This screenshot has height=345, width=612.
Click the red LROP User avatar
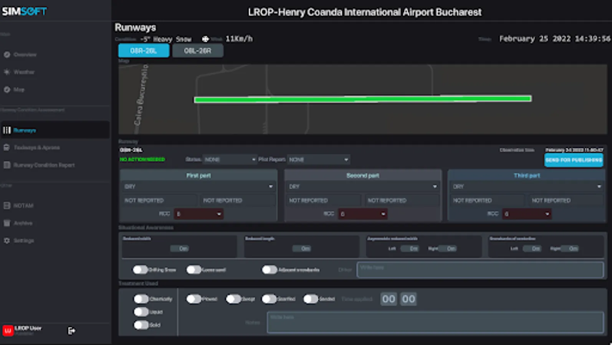point(8,330)
